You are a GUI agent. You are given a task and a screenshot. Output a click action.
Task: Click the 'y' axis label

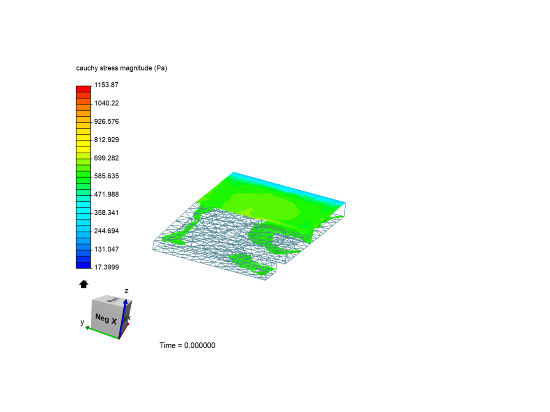(x=82, y=322)
